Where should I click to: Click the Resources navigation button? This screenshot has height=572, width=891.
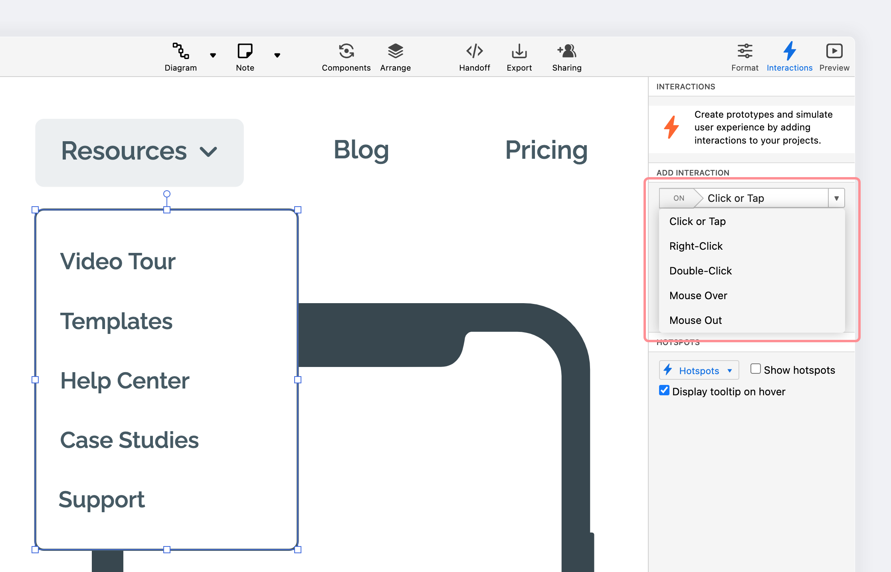(139, 152)
